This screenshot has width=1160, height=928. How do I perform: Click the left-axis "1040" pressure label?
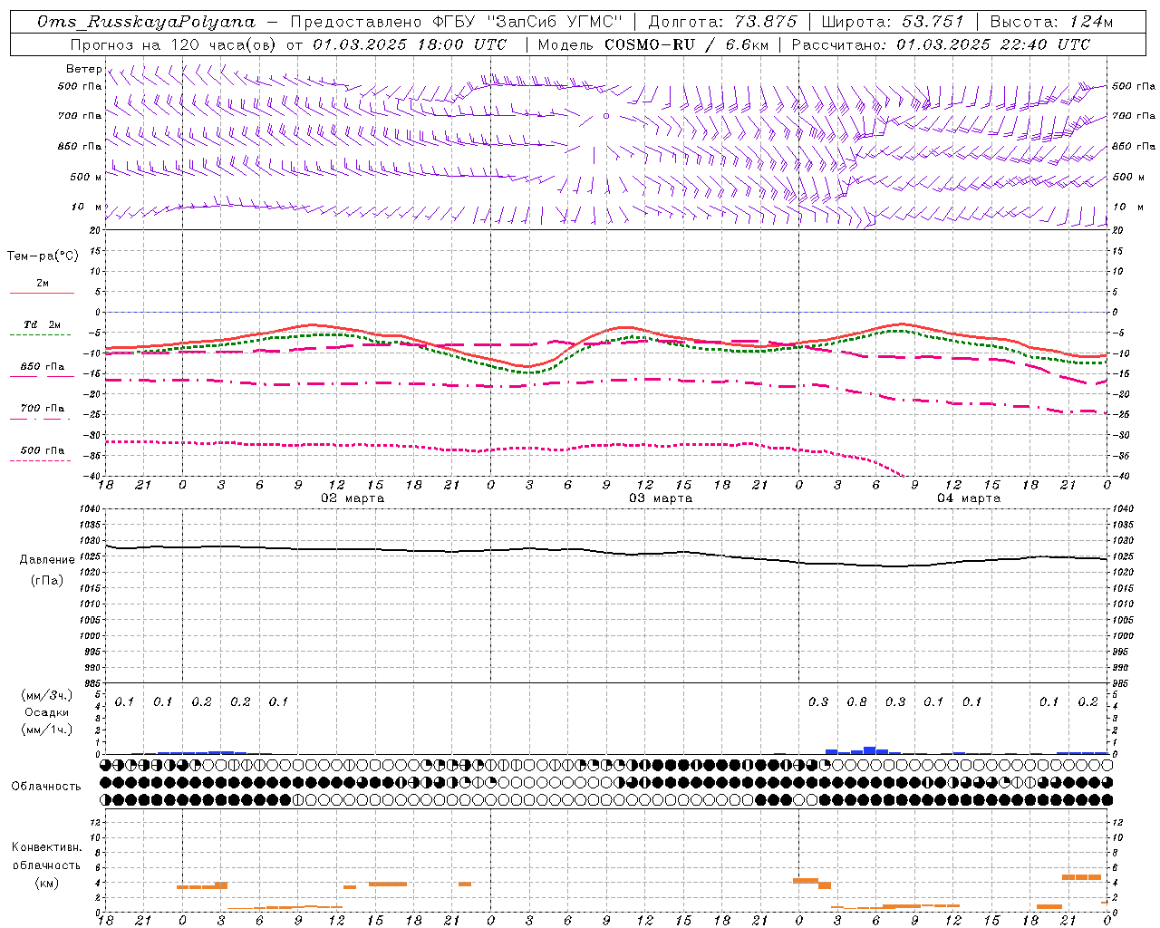tap(88, 508)
